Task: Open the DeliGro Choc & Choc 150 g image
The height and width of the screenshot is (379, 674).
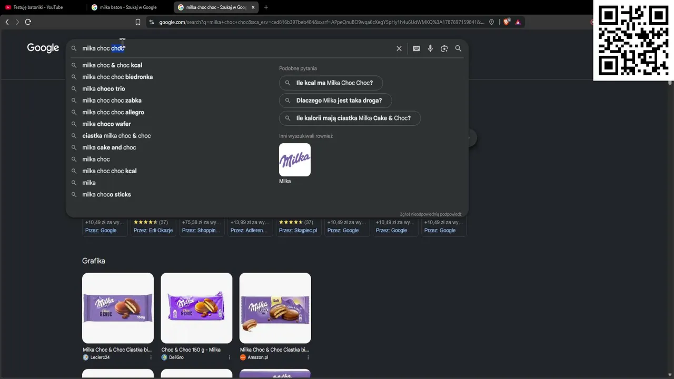Action: 196,308
